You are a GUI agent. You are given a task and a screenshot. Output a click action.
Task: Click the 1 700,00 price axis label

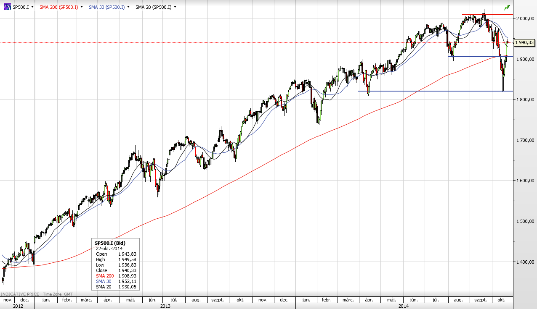coord(525,140)
